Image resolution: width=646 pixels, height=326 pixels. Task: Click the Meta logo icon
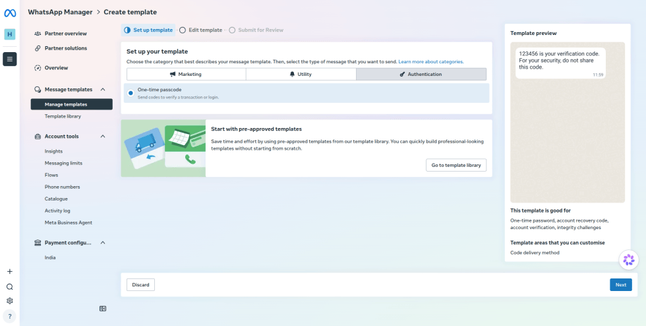tap(10, 13)
